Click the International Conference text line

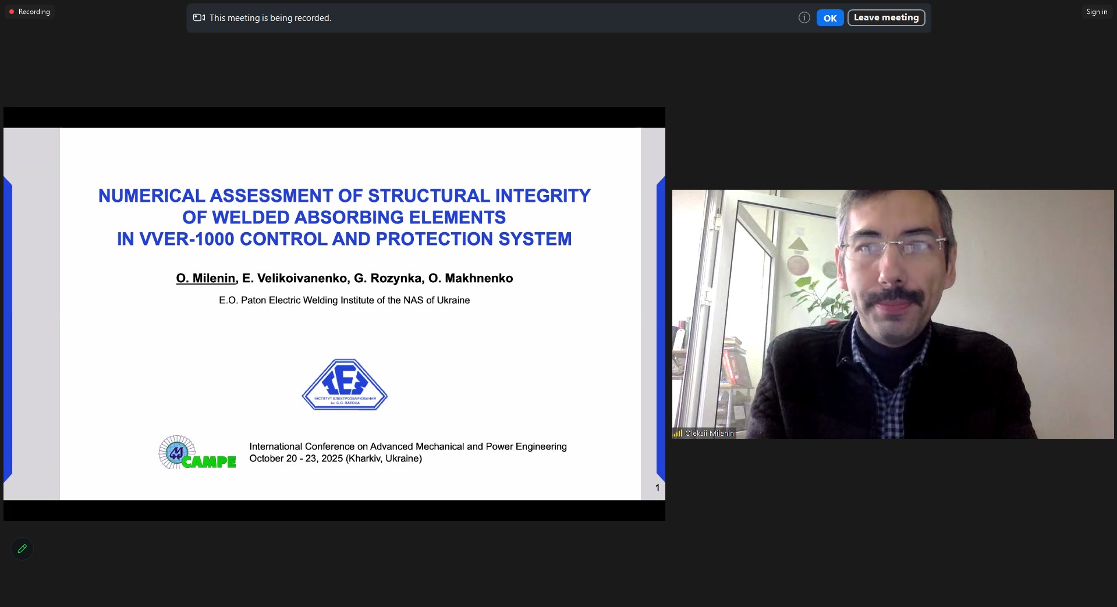click(x=407, y=446)
